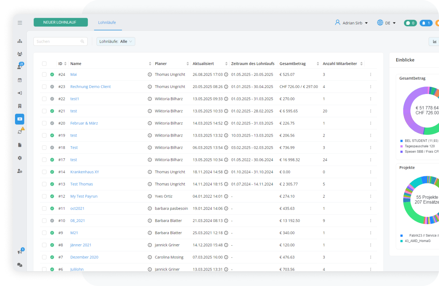The width and height of the screenshot is (439, 286).
Task: Open the chart insights toggle button
Action: (x=434, y=41)
